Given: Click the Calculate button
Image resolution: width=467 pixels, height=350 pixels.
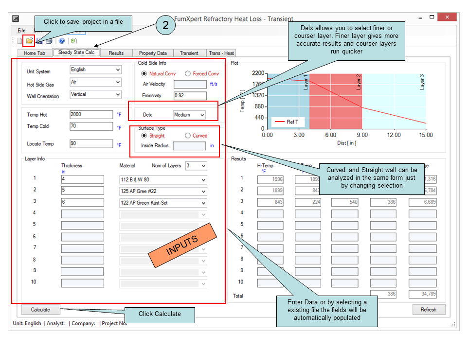Looking at the screenshot, I should tap(40, 310).
